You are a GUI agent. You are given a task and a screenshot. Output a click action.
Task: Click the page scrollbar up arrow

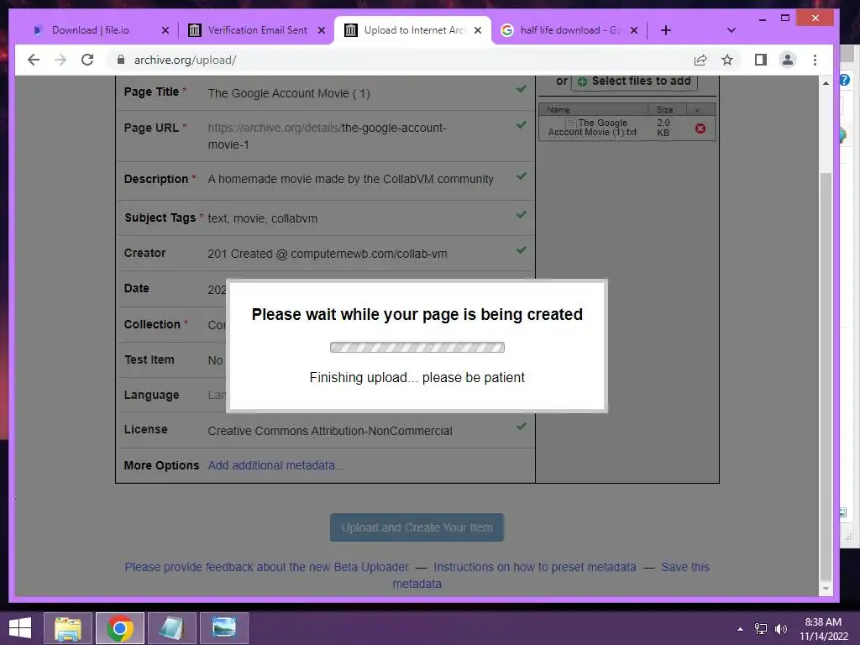click(826, 83)
